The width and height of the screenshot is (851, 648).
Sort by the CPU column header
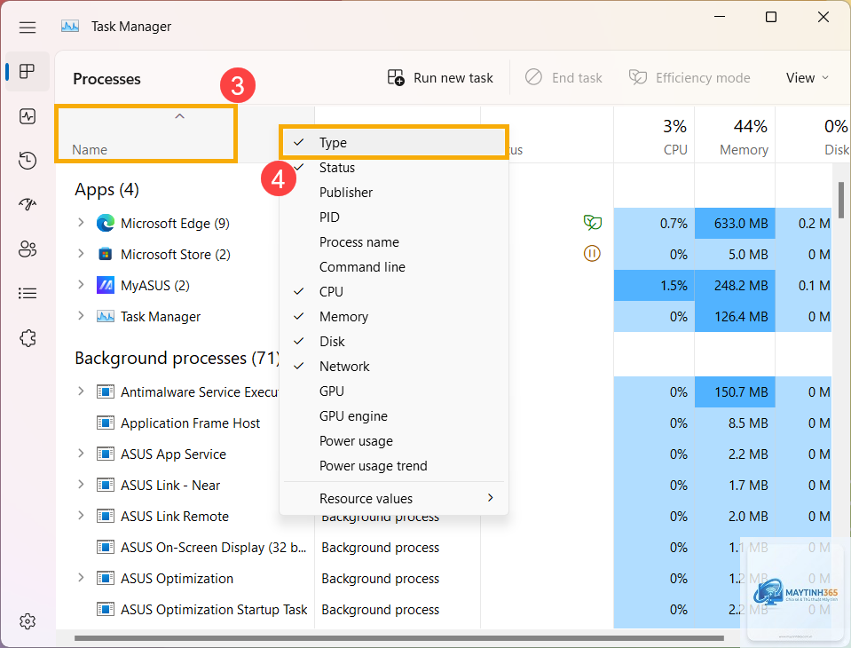(654, 135)
